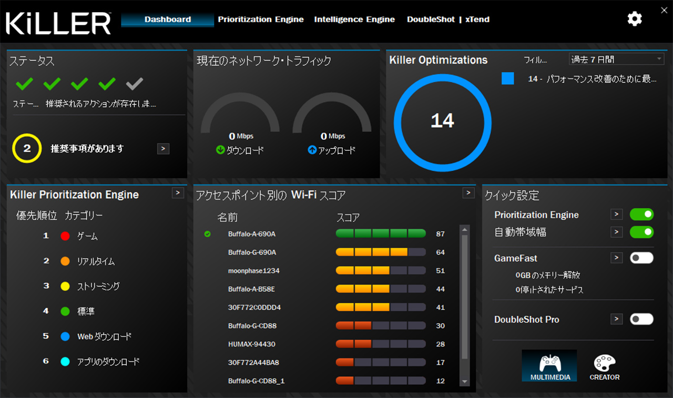The image size is (673, 398).
Task: Select the CREATOR palette profile icon
Action: click(605, 366)
